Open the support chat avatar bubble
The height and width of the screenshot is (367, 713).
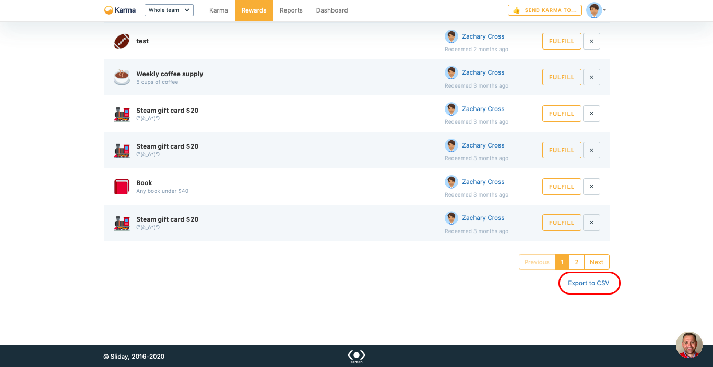coord(689,345)
